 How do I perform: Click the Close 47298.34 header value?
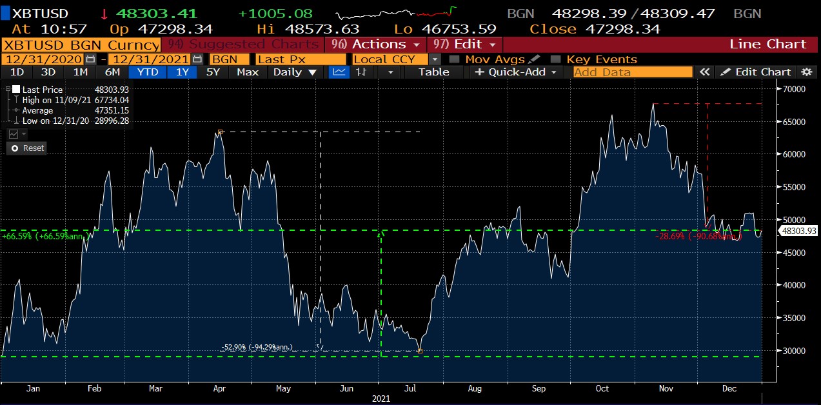click(595, 29)
